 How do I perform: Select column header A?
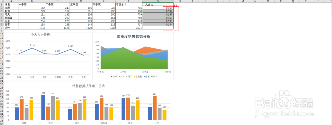coord(11,1)
